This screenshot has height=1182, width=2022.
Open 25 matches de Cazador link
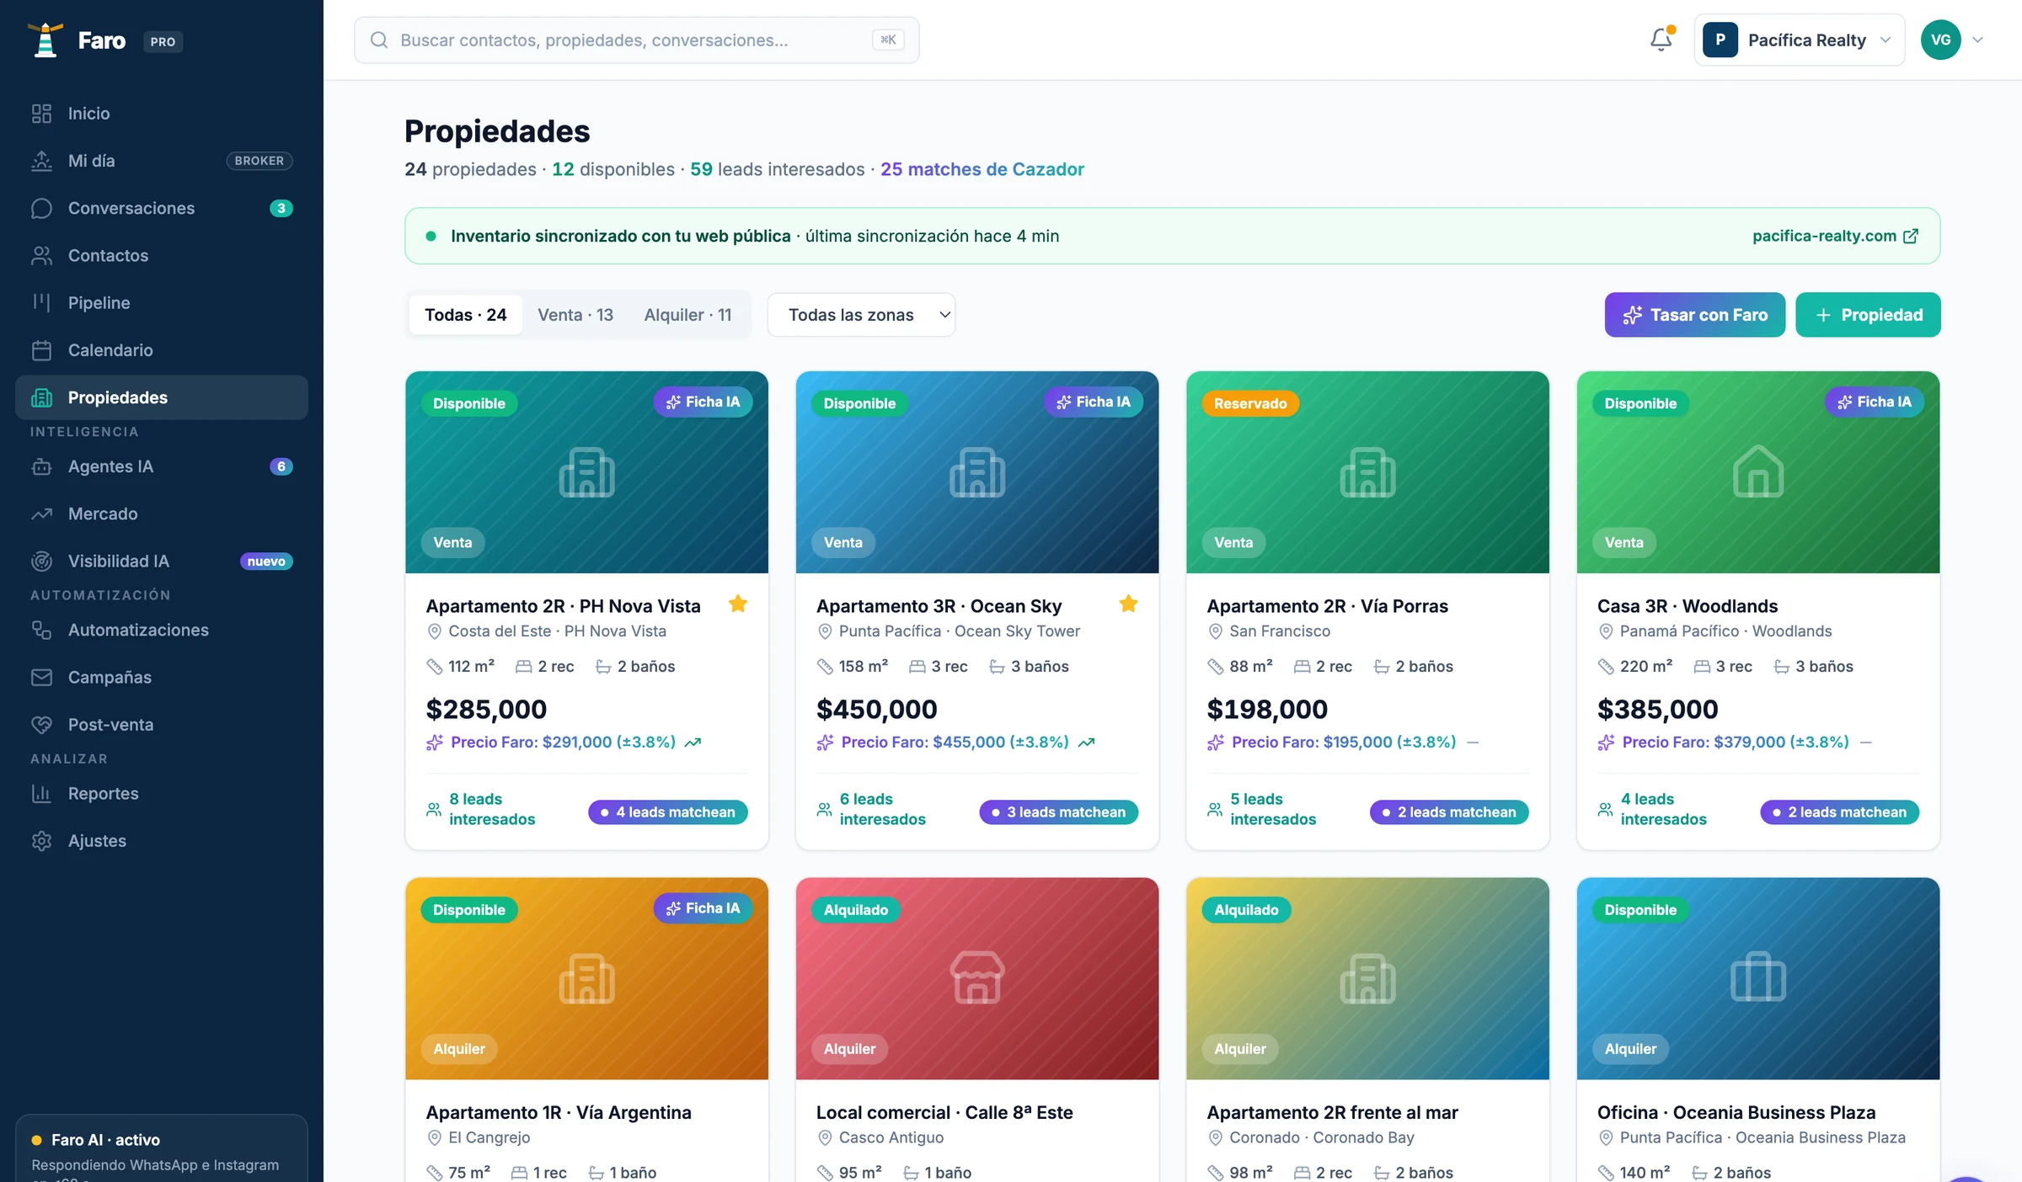pos(982,169)
